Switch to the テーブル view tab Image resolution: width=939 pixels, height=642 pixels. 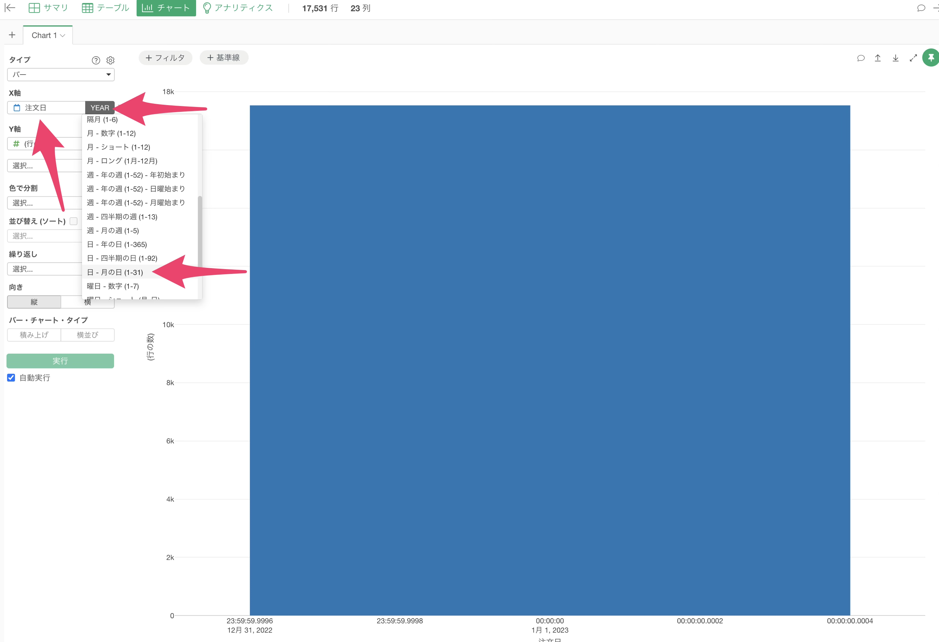105,8
